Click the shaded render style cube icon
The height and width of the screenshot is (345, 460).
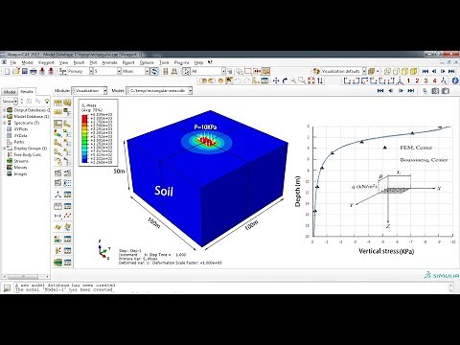pos(414,71)
